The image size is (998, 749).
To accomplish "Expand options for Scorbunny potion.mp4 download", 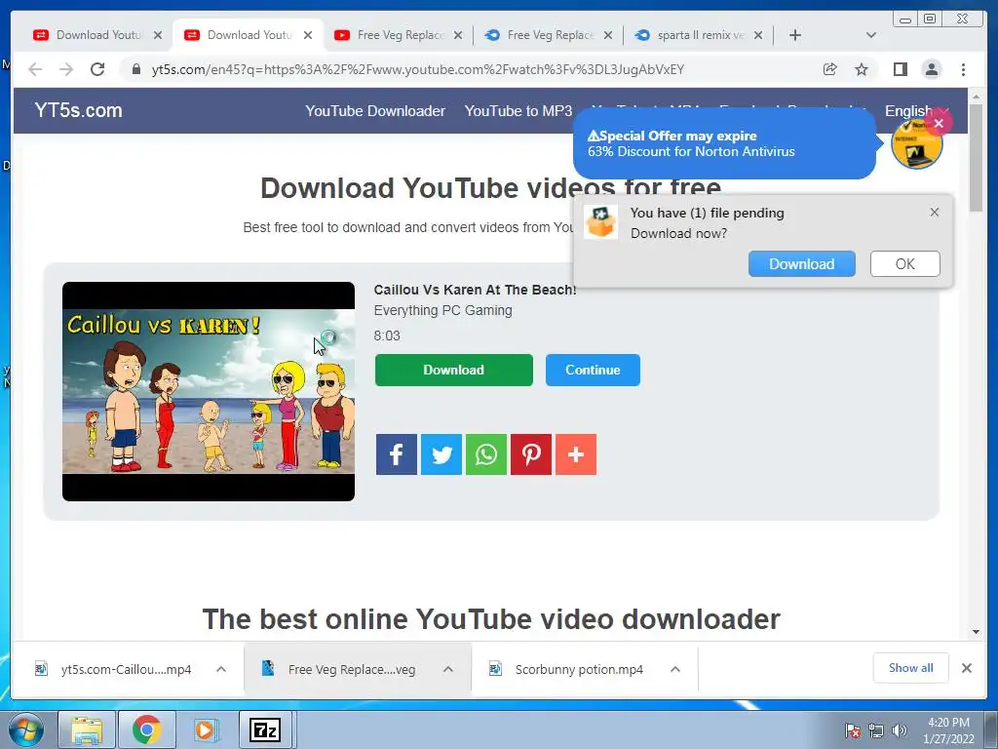I will (x=675, y=669).
